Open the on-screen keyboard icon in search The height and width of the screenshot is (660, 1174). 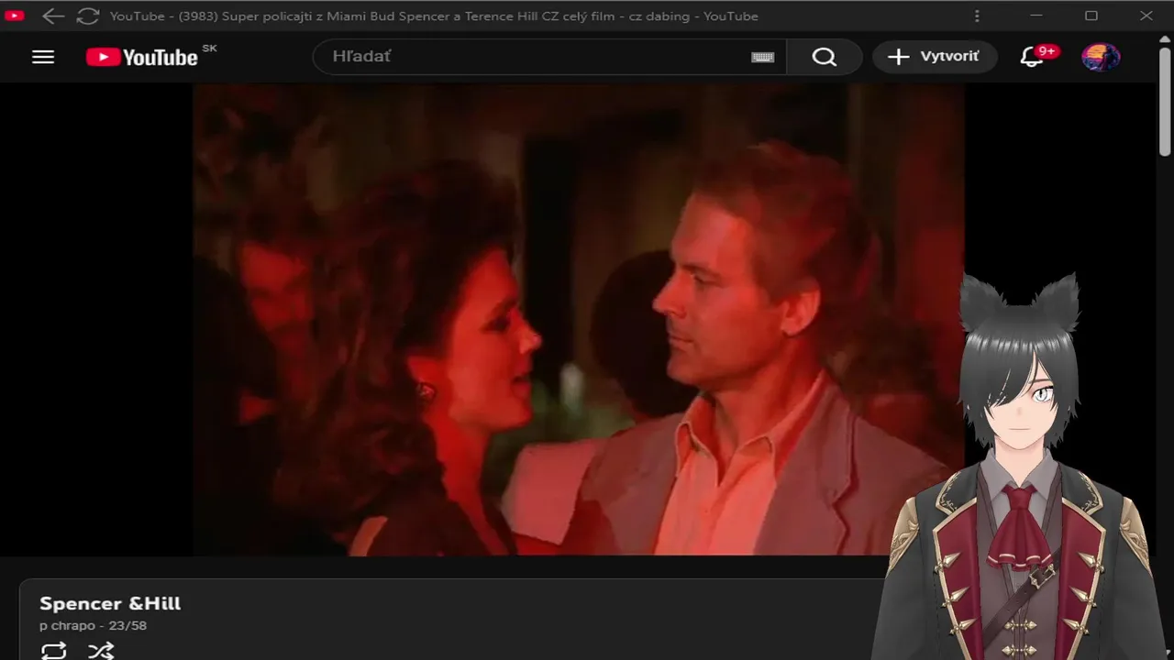click(x=762, y=57)
